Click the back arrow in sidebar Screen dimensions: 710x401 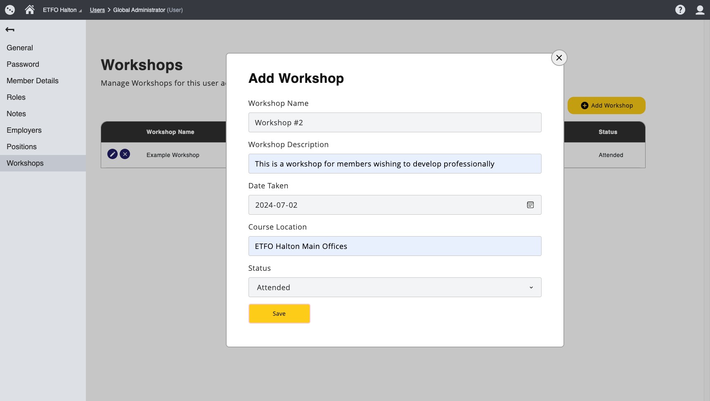(10, 30)
